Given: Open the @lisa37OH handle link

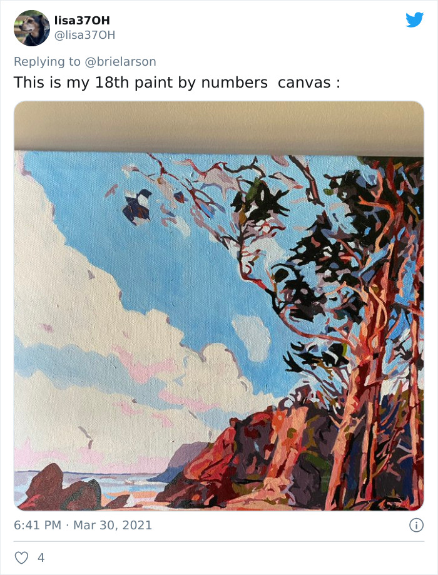Looking at the screenshot, I should click(84, 35).
